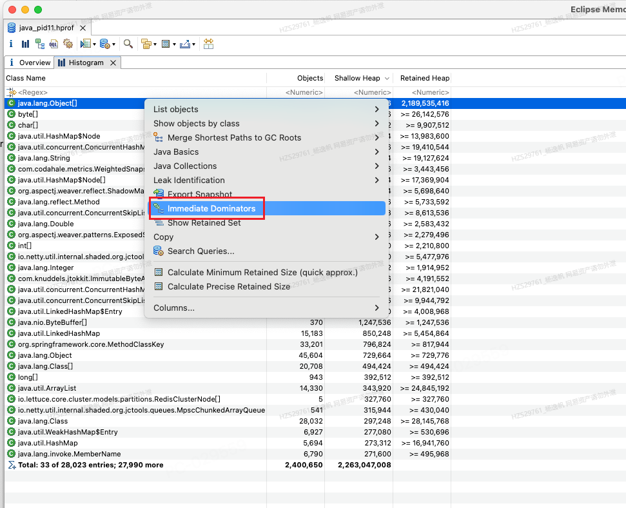This screenshot has height=508, width=626.
Task: Click class icon beside java.util.HashMap
Action: click(x=11, y=443)
